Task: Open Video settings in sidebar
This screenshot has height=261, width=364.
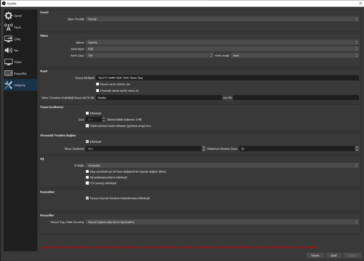Action: point(21,62)
